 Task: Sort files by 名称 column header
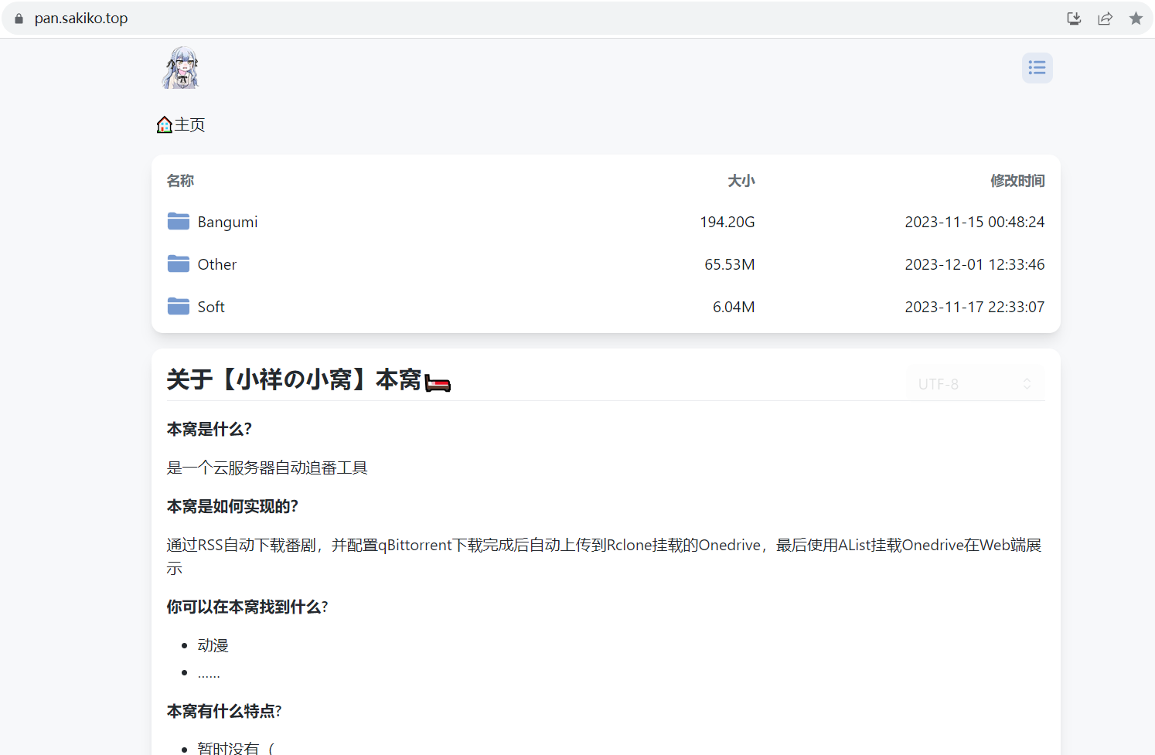180,181
